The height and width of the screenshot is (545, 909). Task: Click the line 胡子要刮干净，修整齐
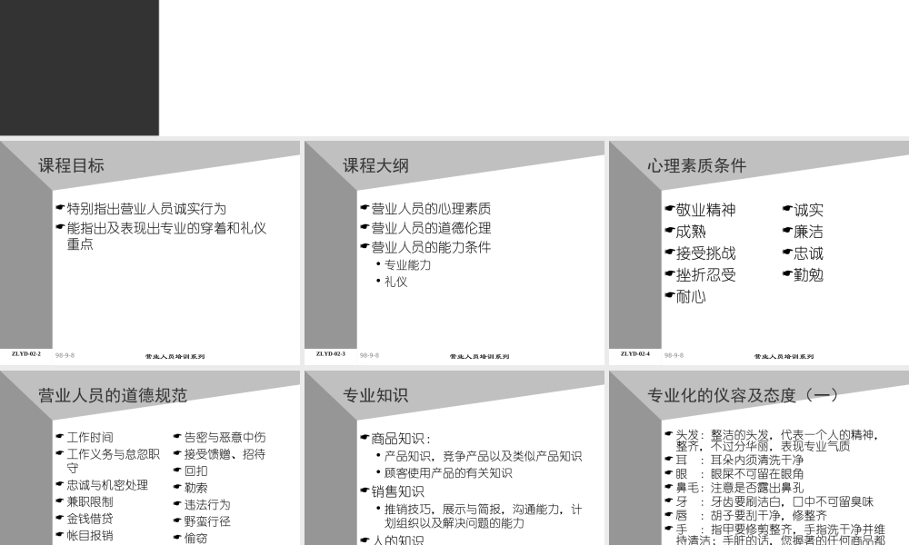[x=752, y=516]
